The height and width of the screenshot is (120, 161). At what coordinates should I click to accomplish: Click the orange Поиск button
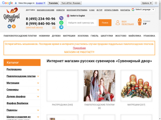(x=105, y=23)
